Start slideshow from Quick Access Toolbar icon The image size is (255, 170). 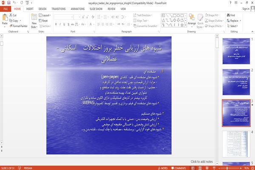pos(27,3)
